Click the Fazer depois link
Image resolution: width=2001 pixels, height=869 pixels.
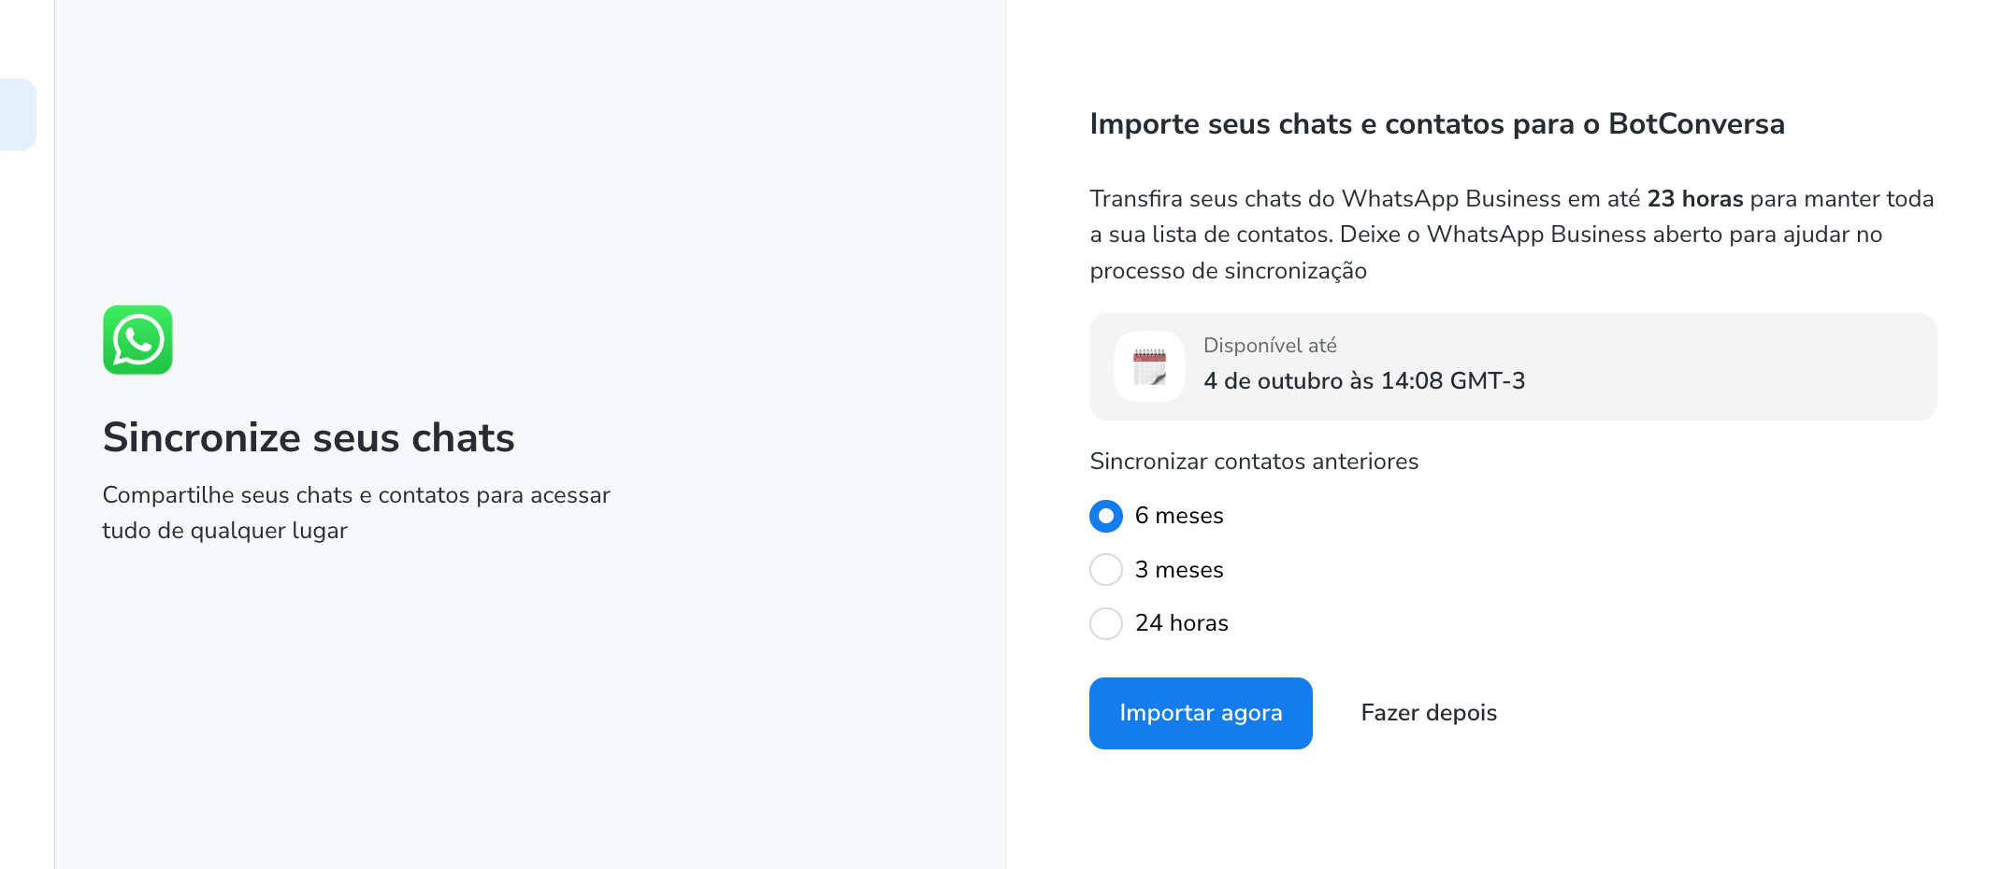click(x=1428, y=713)
